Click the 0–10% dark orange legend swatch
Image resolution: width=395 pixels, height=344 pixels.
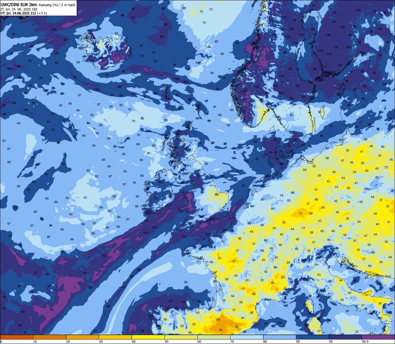[17, 337]
